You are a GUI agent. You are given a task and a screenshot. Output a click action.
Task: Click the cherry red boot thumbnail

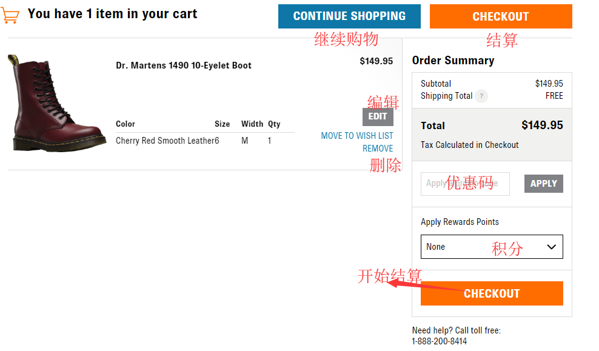(56, 103)
